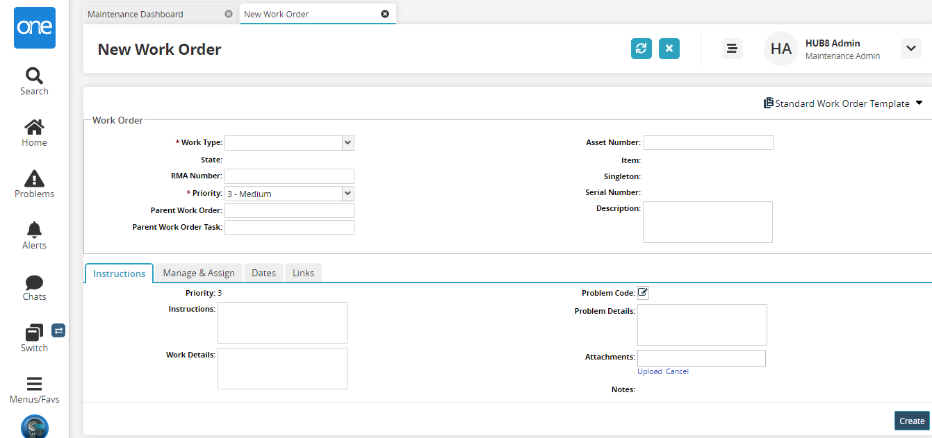
Task: Click into the Asset Number field
Action: click(x=708, y=142)
